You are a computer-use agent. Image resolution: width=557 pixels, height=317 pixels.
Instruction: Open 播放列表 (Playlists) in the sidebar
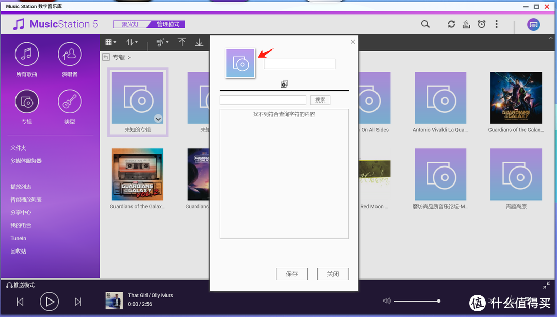(21, 187)
